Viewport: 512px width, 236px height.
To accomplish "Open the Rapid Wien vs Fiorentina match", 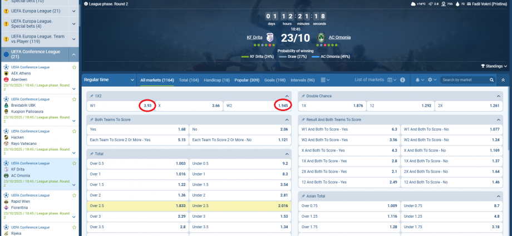I will pyautogui.click(x=40, y=206).
